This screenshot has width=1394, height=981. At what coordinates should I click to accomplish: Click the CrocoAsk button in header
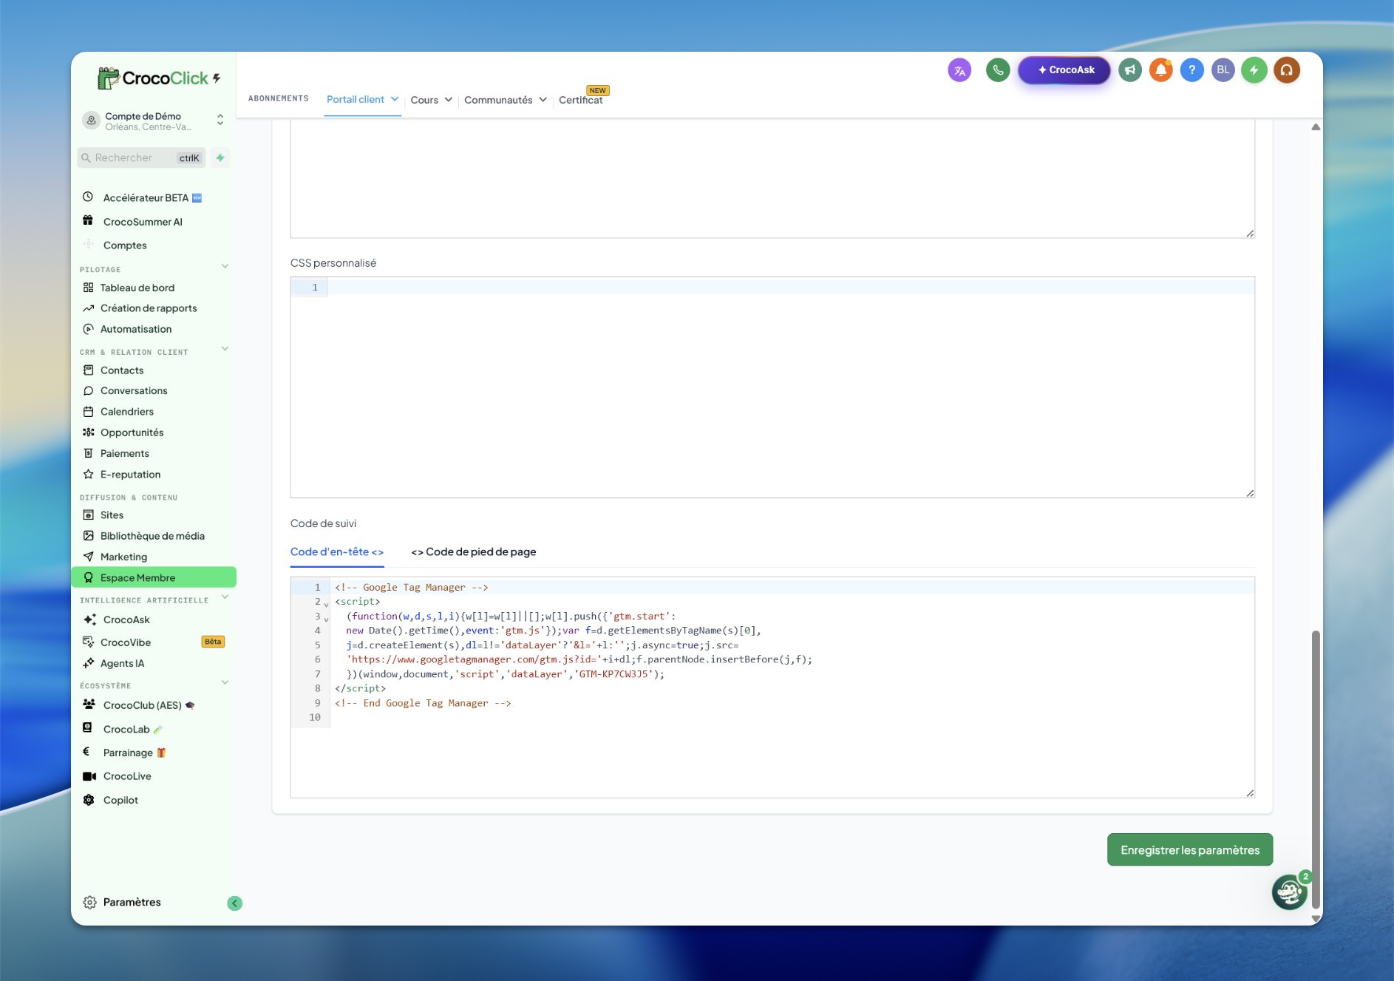(x=1064, y=70)
